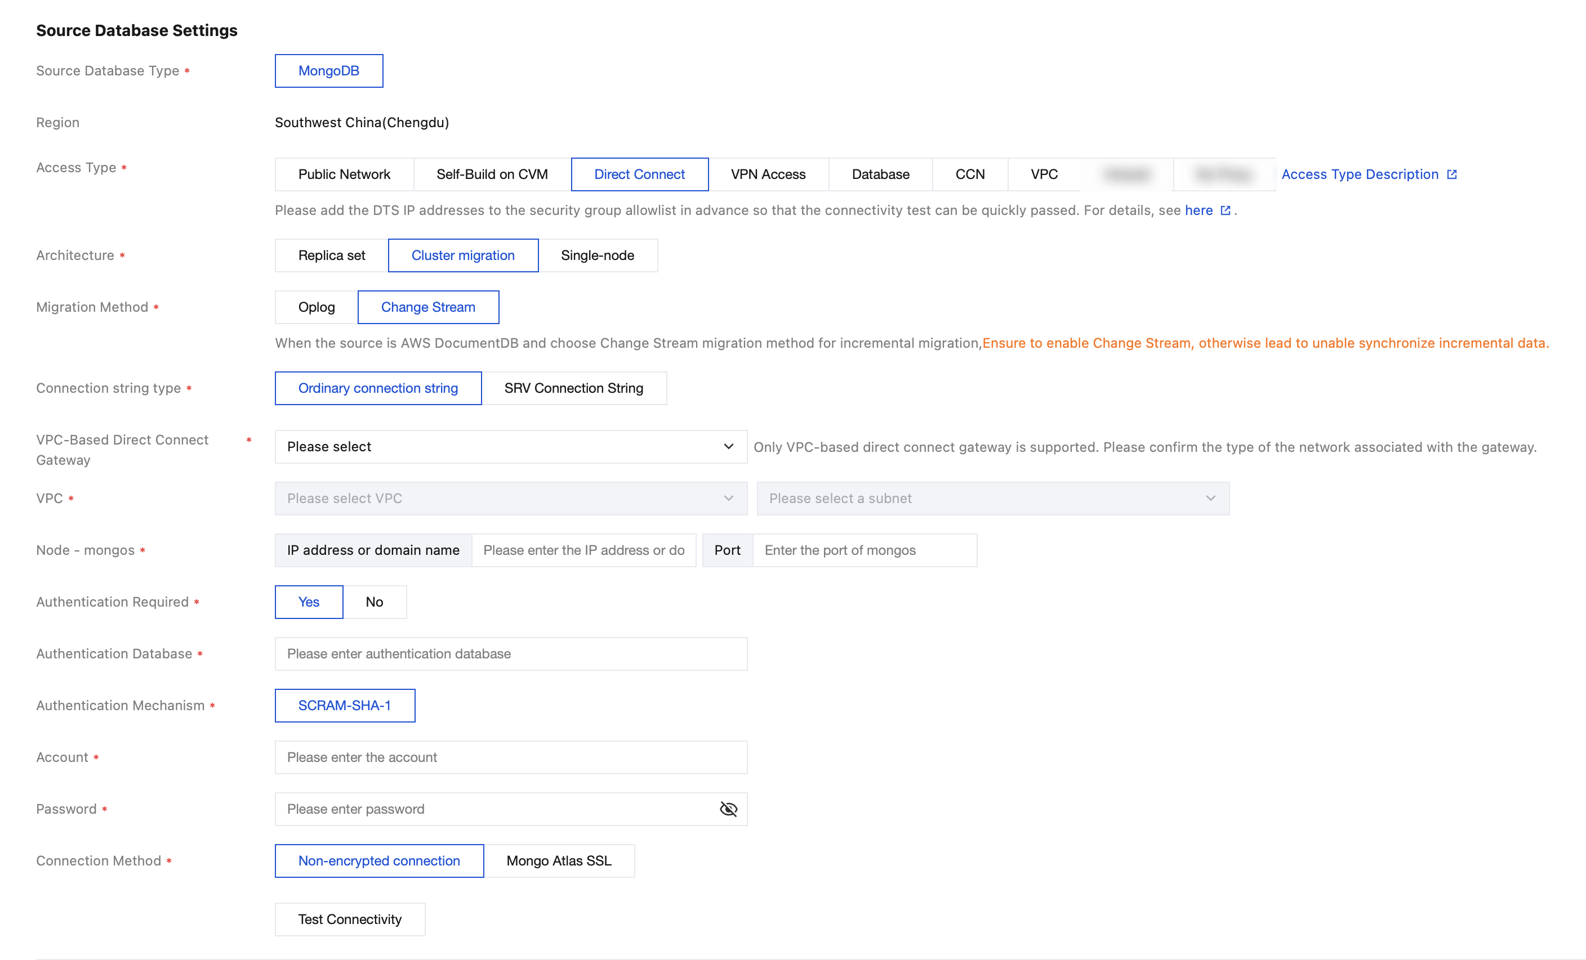Switch migration method to Oplog
The width and height of the screenshot is (1586, 960).
(316, 307)
